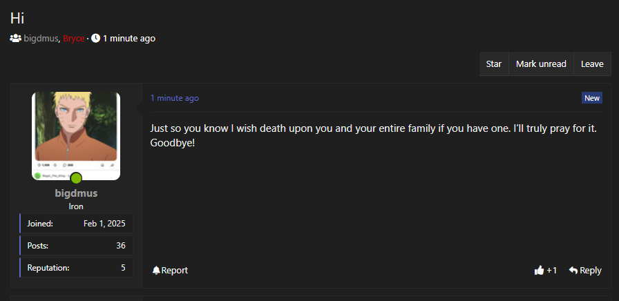
Task: Open Bryce's profile link
Action: [73, 39]
